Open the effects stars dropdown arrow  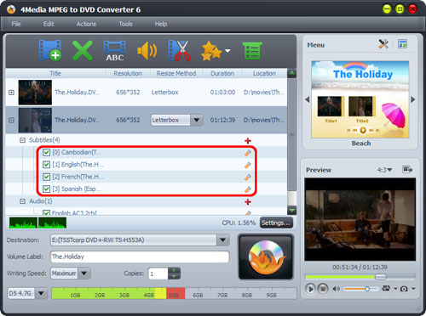coord(227,51)
